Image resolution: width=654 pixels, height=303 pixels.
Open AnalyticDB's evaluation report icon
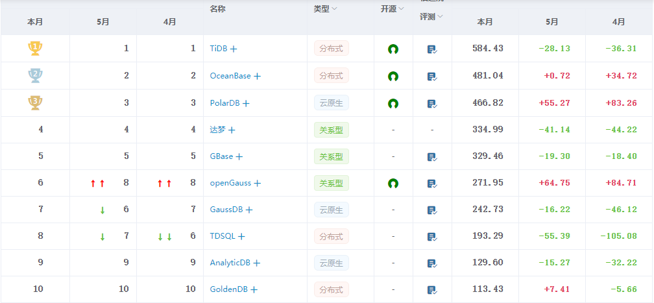432,264
